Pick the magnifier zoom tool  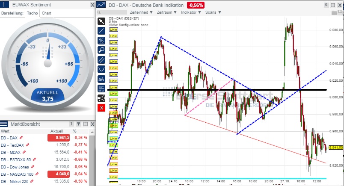pyautogui.click(x=101, y=50)
